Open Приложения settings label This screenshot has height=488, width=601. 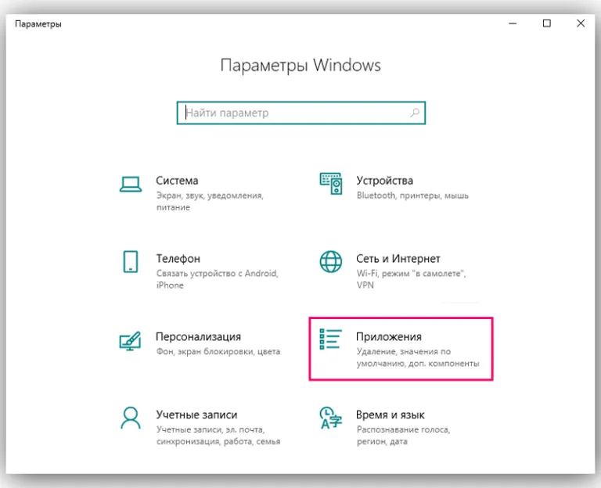click(389, 337)
